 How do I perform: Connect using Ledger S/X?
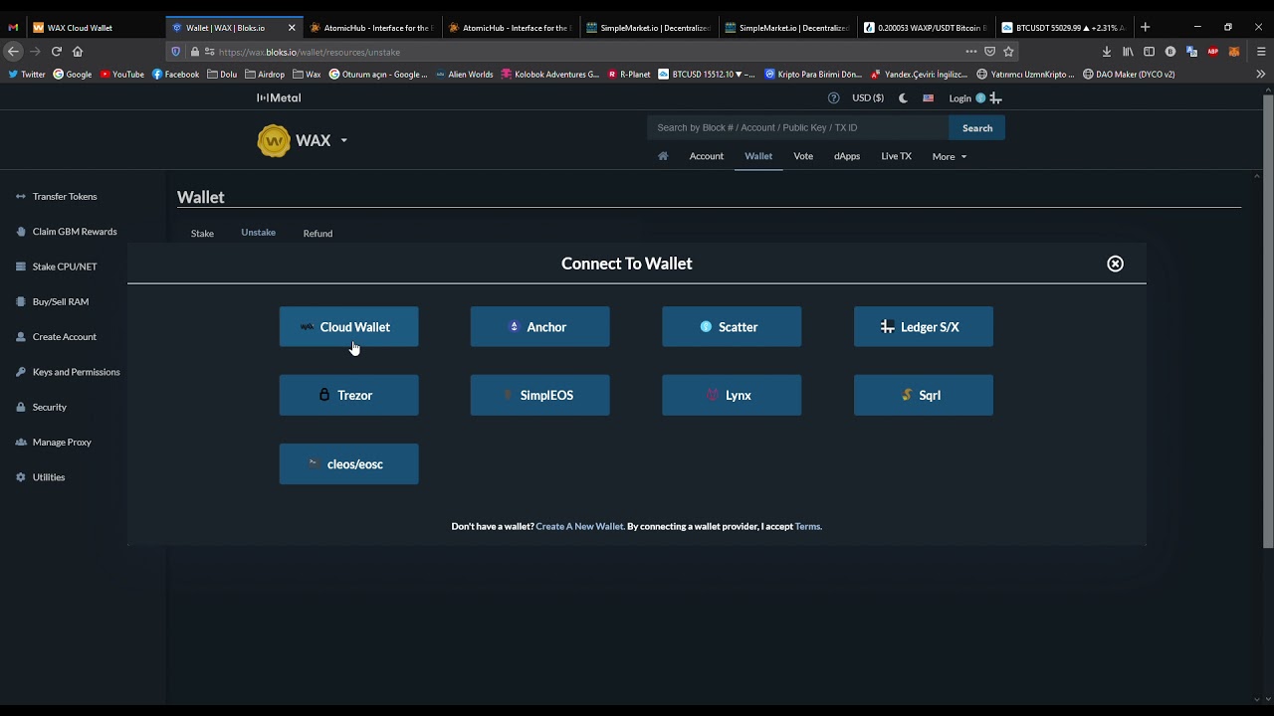924,327
